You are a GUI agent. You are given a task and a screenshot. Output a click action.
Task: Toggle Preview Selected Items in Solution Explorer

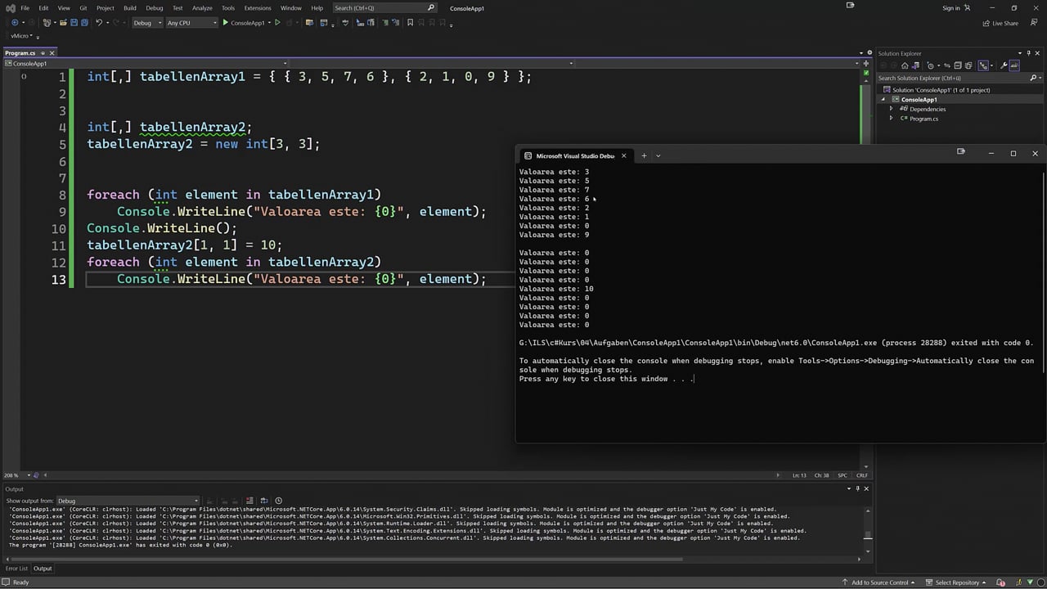point(1015,65)
